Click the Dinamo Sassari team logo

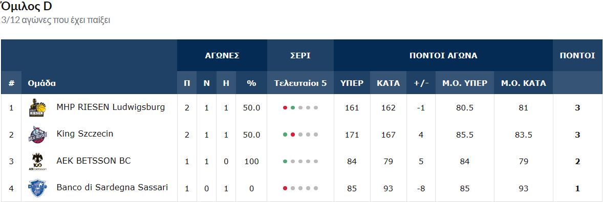[38, 189]
